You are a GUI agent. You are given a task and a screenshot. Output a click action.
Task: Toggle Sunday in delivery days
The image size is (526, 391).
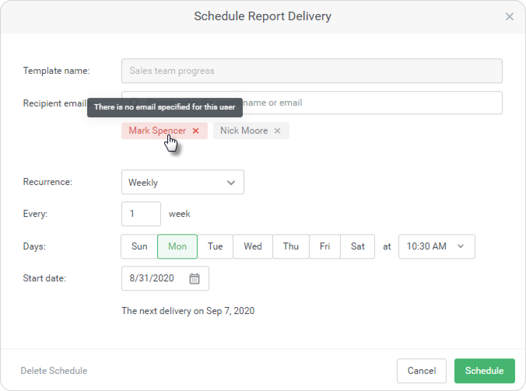tap(139, 246)
